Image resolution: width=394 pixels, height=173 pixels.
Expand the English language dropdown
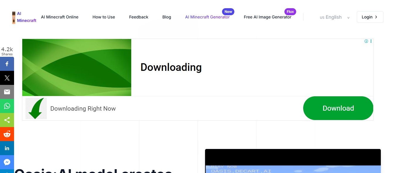(x=335, y=17)
